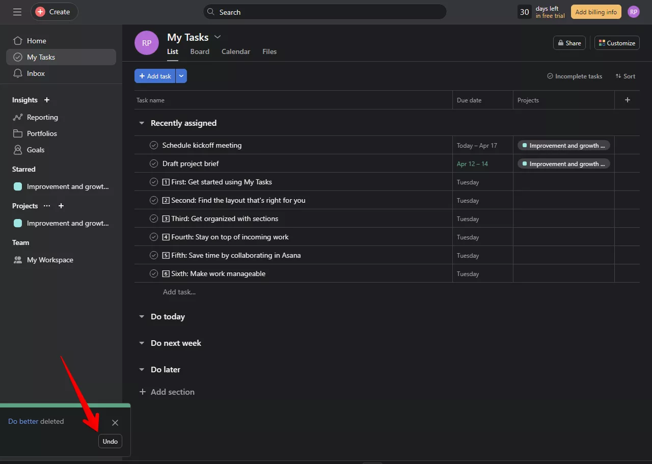
Task: Switch to the Board tab
Action: tap(200, 51)
